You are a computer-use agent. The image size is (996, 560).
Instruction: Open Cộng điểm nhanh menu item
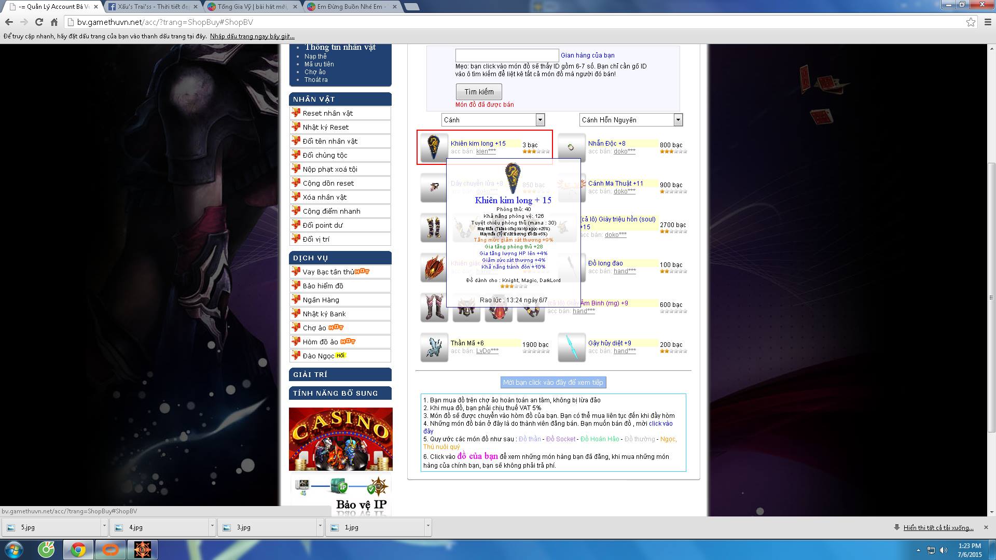pyautogui.click(x=340, y=211)
